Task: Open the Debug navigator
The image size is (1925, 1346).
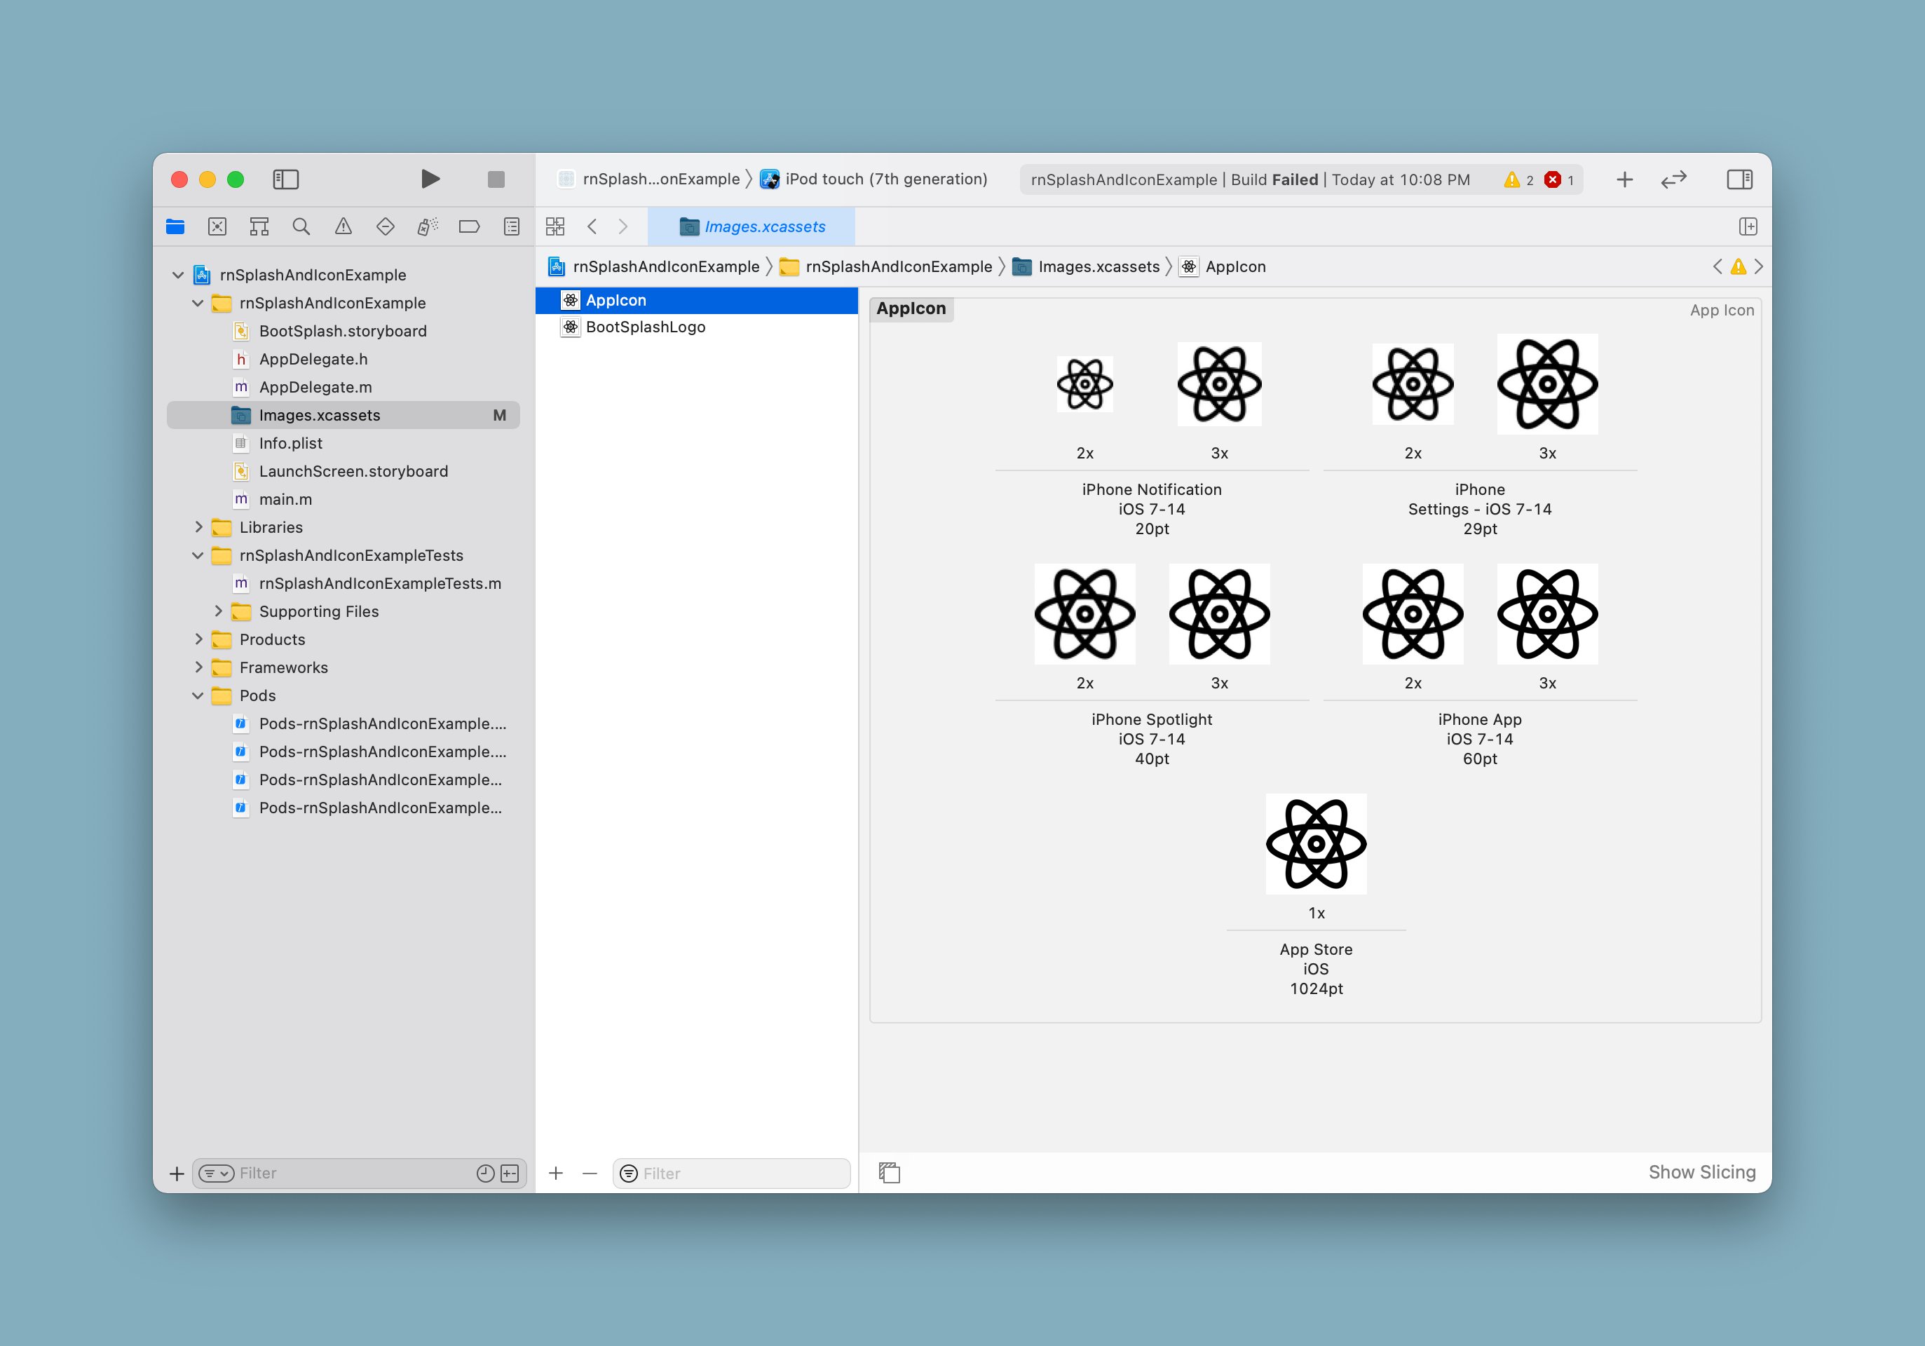Action: coord(428,226)
